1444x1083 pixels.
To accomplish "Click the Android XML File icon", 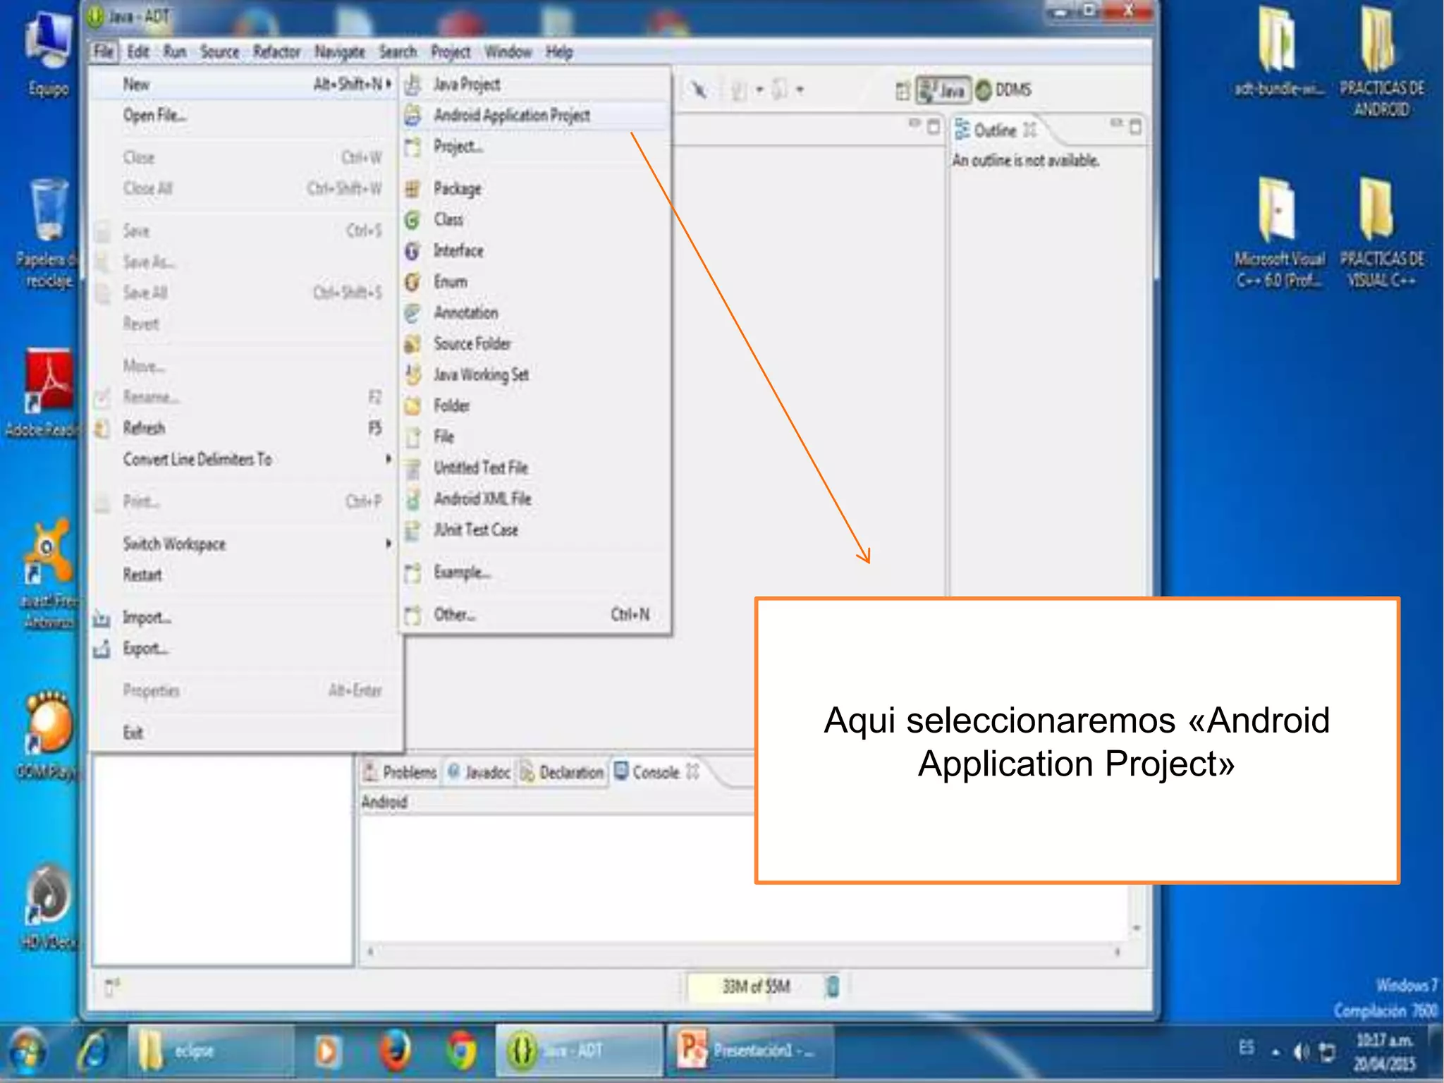I will [413, 499].
